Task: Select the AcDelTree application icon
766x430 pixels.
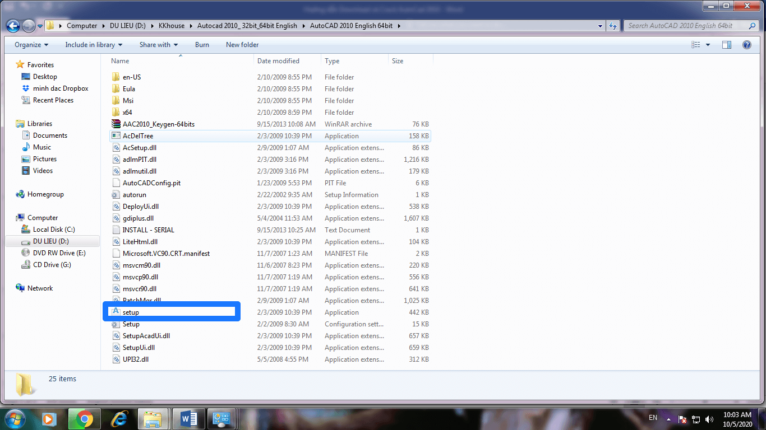Action: (116, 136)
